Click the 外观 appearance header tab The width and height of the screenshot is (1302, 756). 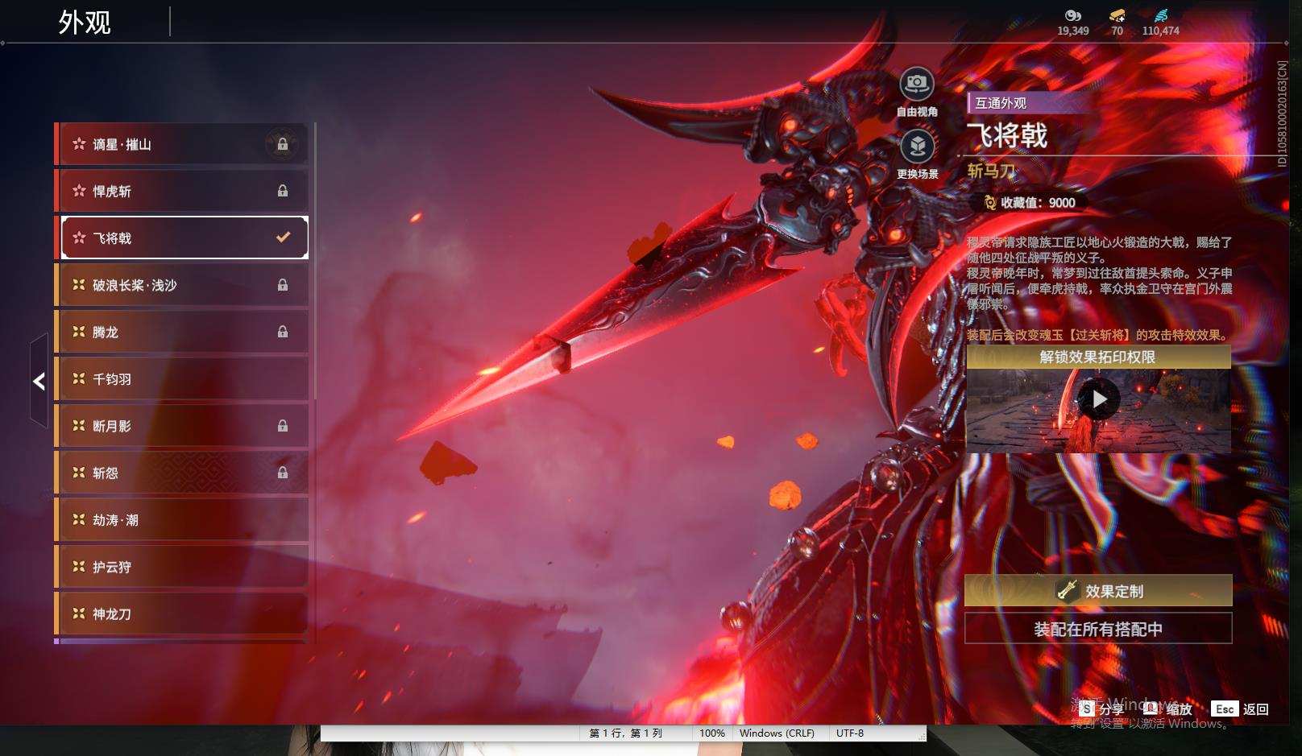pos(85,23)
